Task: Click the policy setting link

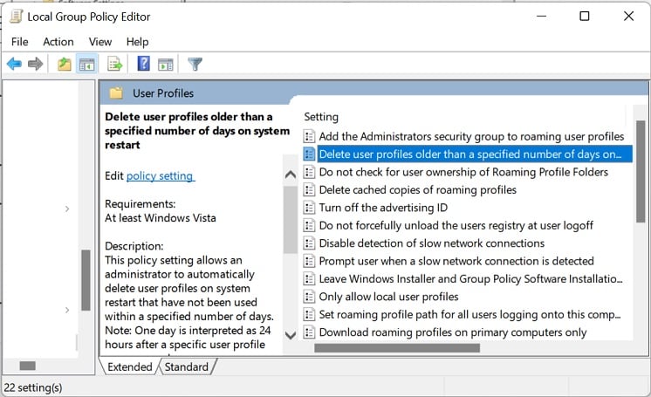Action: click(161, 175)
